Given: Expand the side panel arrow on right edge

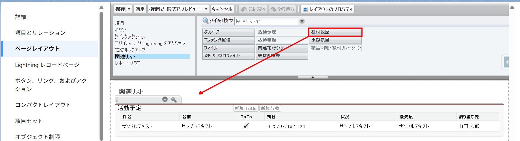Looking at the screenshot, I should [x=506, y=62].
